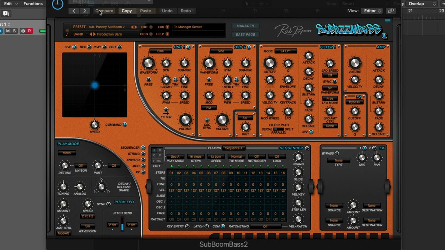The height and width of the screenshot is (250, 445).
Task: Open the MANAGER screen button
Action: [245, 26]
